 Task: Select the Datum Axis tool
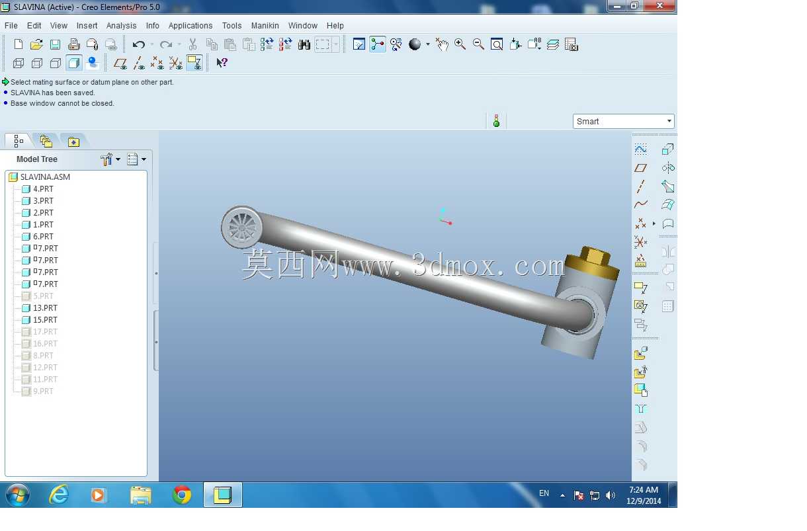[x=640, y=186]
